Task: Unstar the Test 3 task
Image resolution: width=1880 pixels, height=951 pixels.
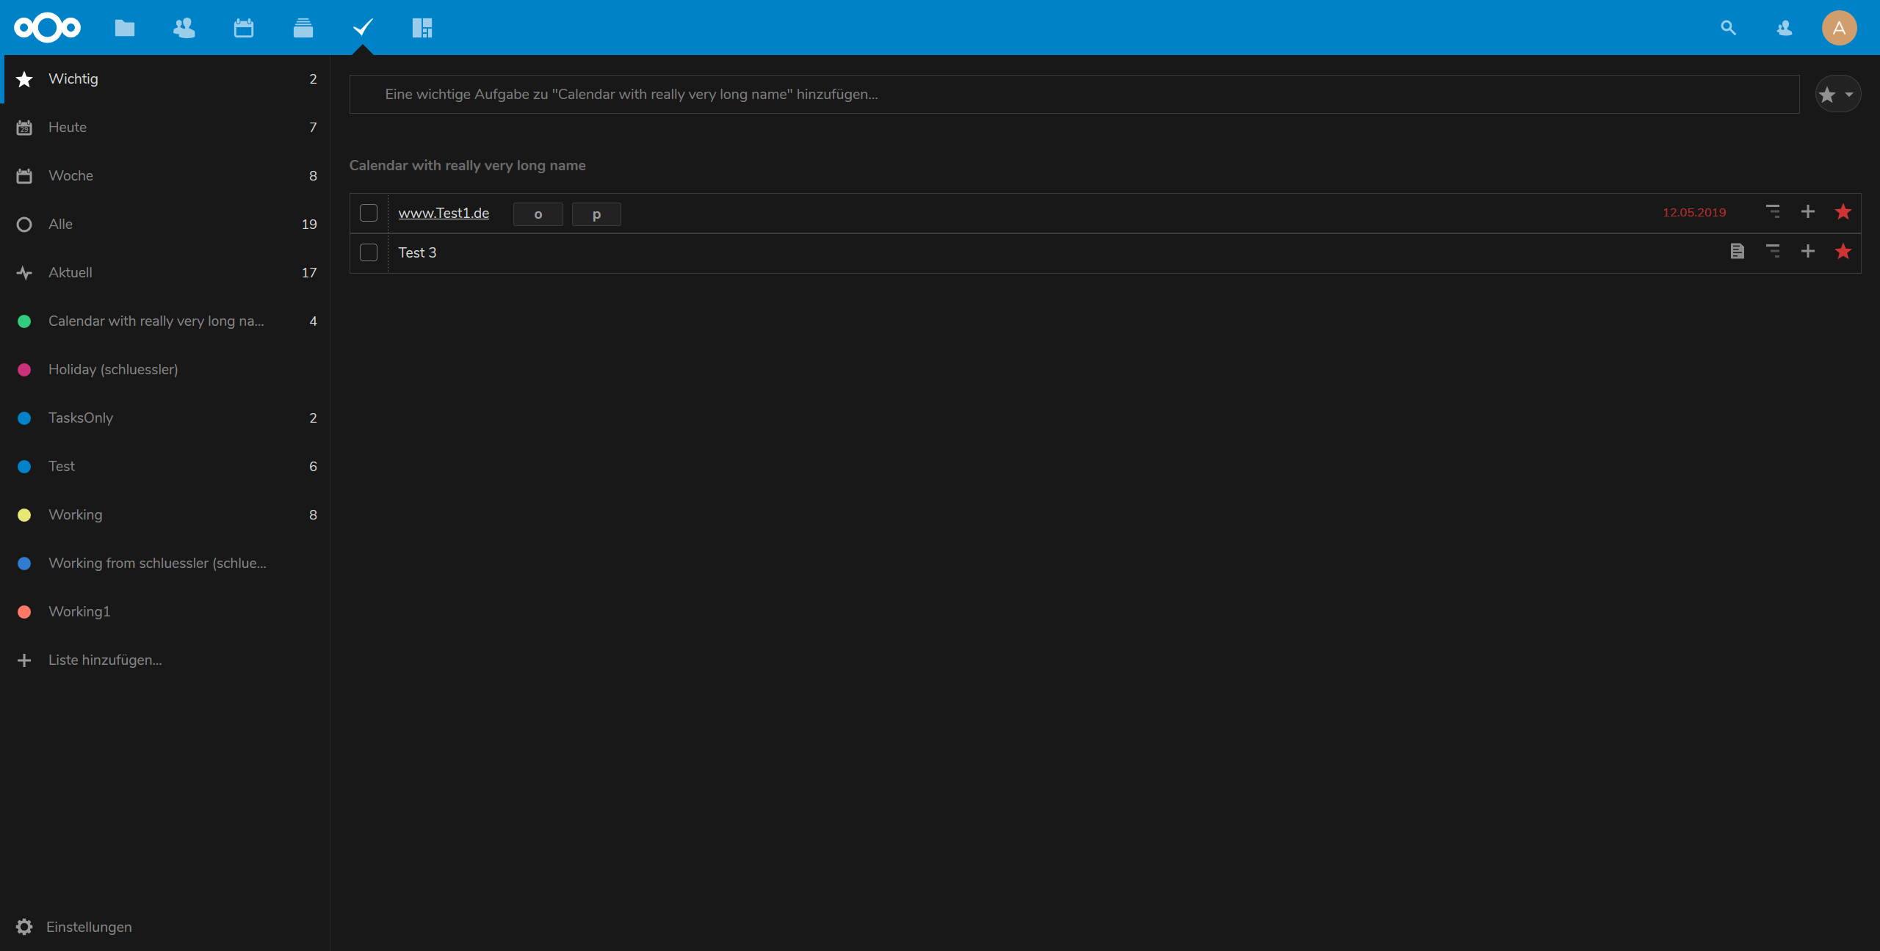Action: (x=1843, y=252)
